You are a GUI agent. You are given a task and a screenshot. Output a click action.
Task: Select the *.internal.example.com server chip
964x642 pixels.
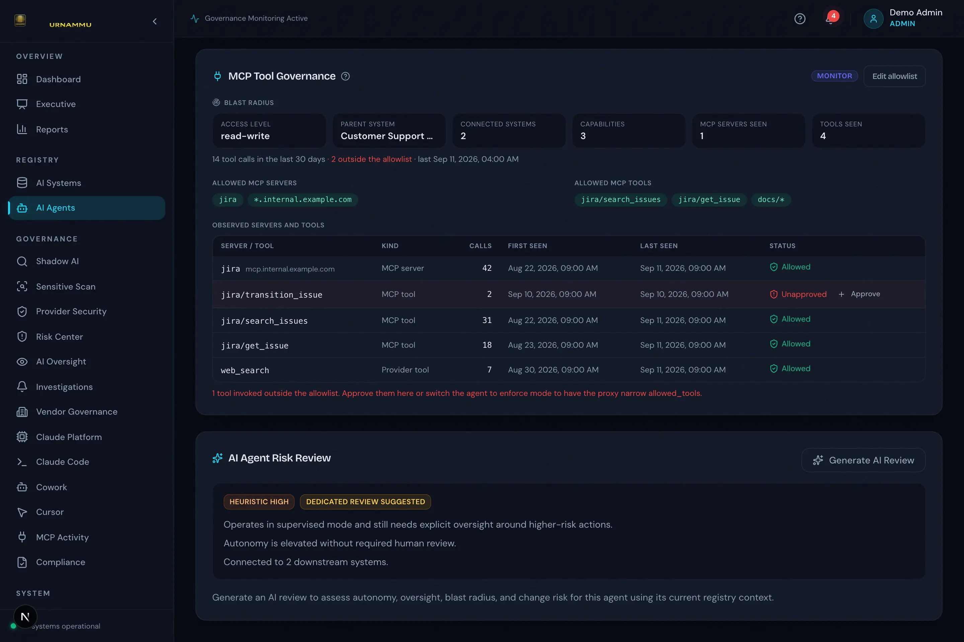(303, 199)
